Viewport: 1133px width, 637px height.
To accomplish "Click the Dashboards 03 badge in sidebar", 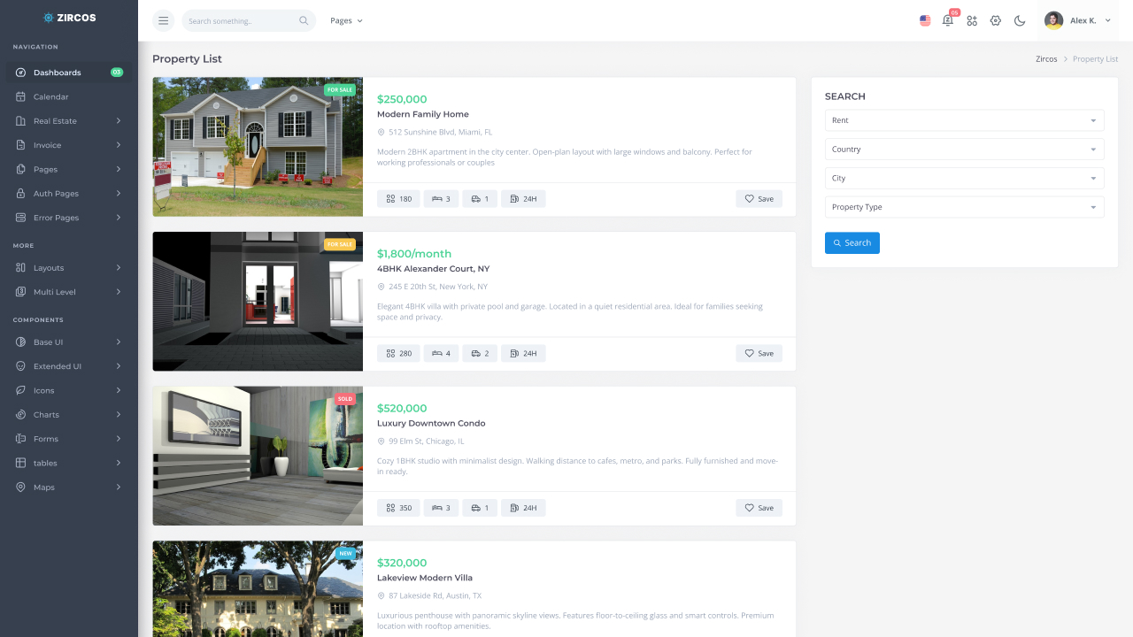I will click(116, 72).
